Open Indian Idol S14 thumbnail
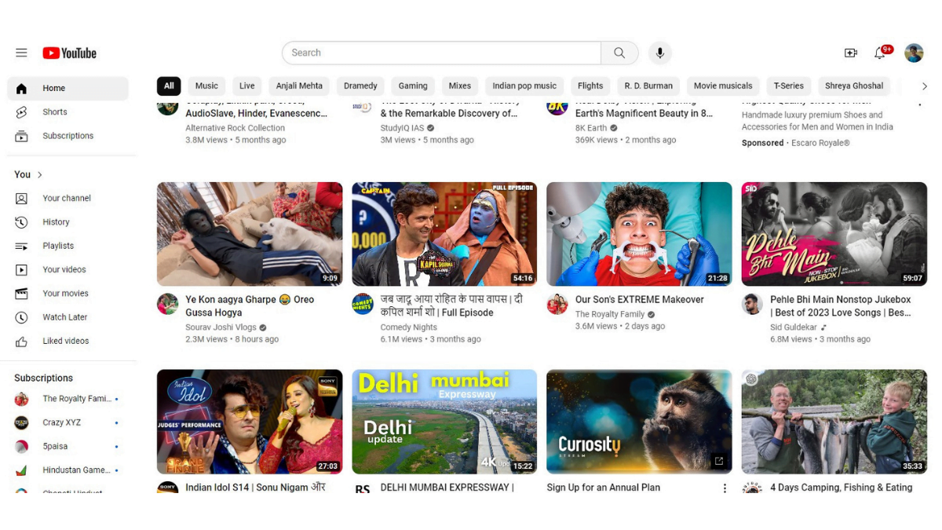The image size is (942, 530). (x=250, y=422)
